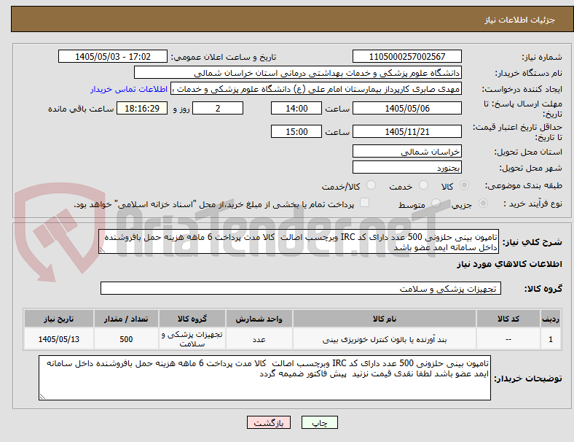The image size is (574, 442).
Task: Click the announcement date field 1405/05/03 - 17:02
Action: (x=113, y=56)
